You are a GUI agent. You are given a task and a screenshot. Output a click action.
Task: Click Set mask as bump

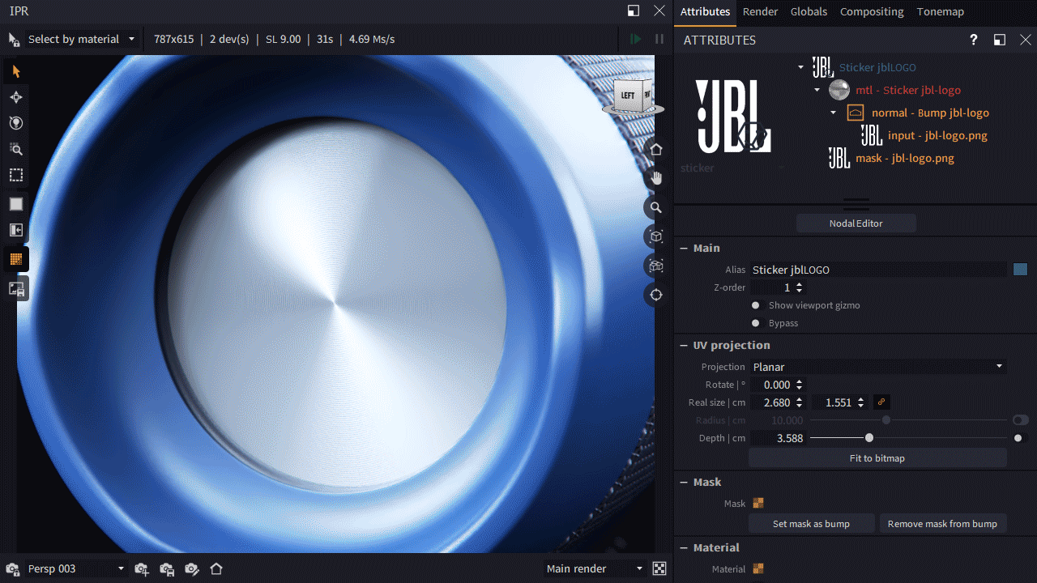coord(812,523)
